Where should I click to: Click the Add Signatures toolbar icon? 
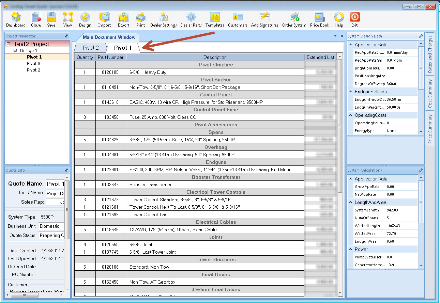265,20
